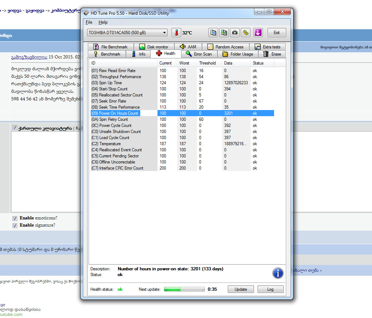
Task: Click the Health red cross icon
Action: pos(159,53)
